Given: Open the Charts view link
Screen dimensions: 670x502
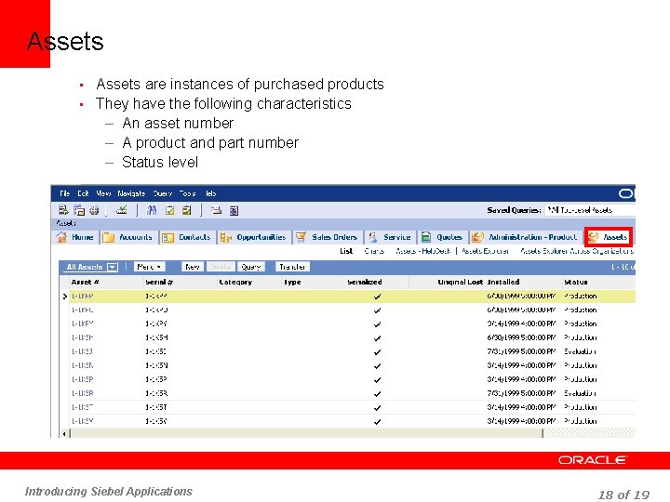Looking at the screenshot, I should pyautogui.click(x=374, y=251).
